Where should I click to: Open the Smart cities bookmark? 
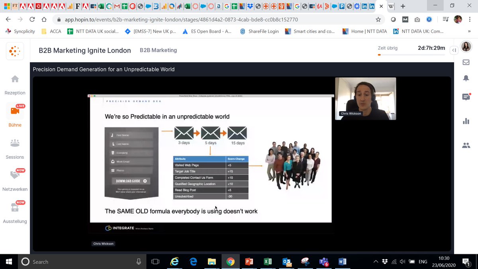click(x=310, y=31)
